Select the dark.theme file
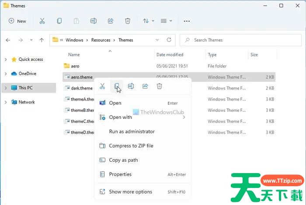 pyautogui.click(x=82, y=88)
